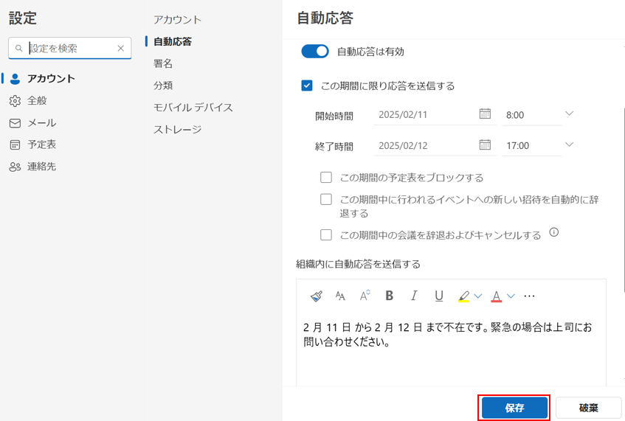This screenshot has height=421, width=625.
Task: Click the superscript-style font grow icon
Action: 365,296
